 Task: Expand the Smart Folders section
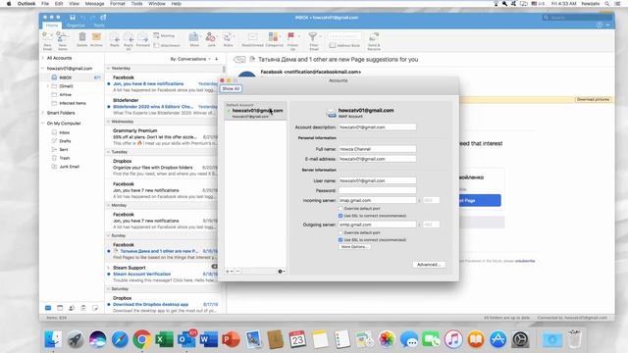coord(43,113)
